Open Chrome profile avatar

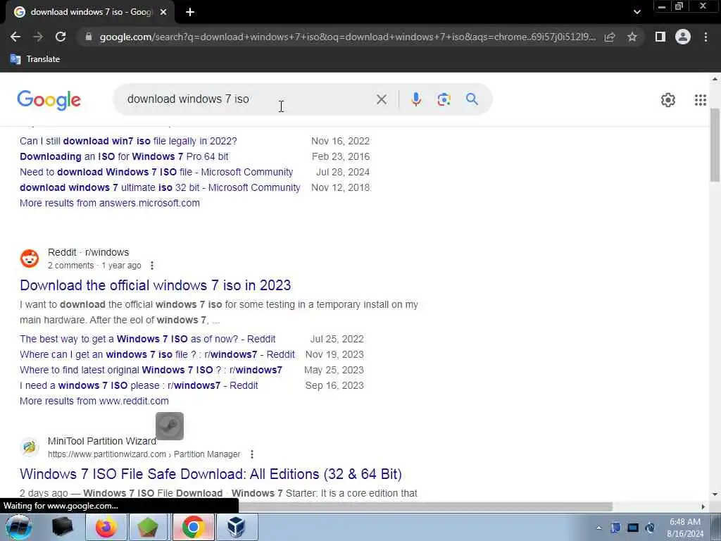683,37
